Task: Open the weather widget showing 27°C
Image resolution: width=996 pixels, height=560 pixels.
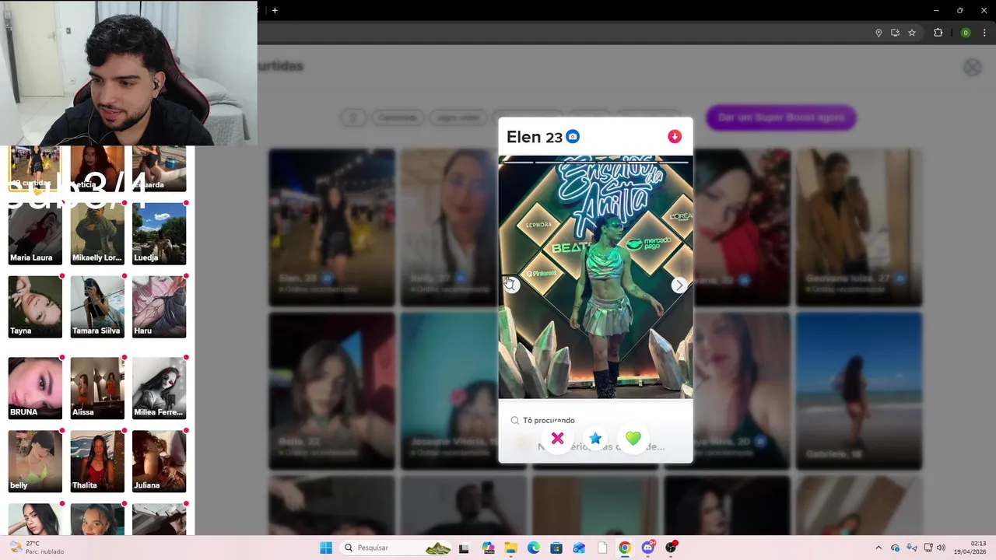Action: pos(37,548)
